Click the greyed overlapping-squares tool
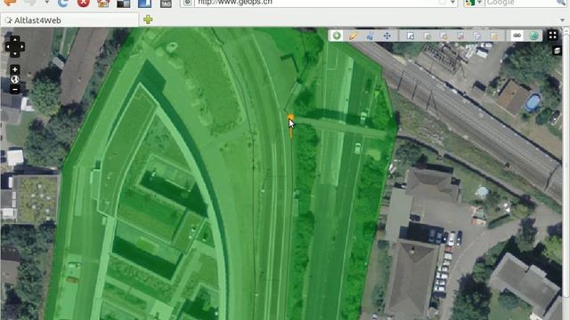 tap(477, 36)
